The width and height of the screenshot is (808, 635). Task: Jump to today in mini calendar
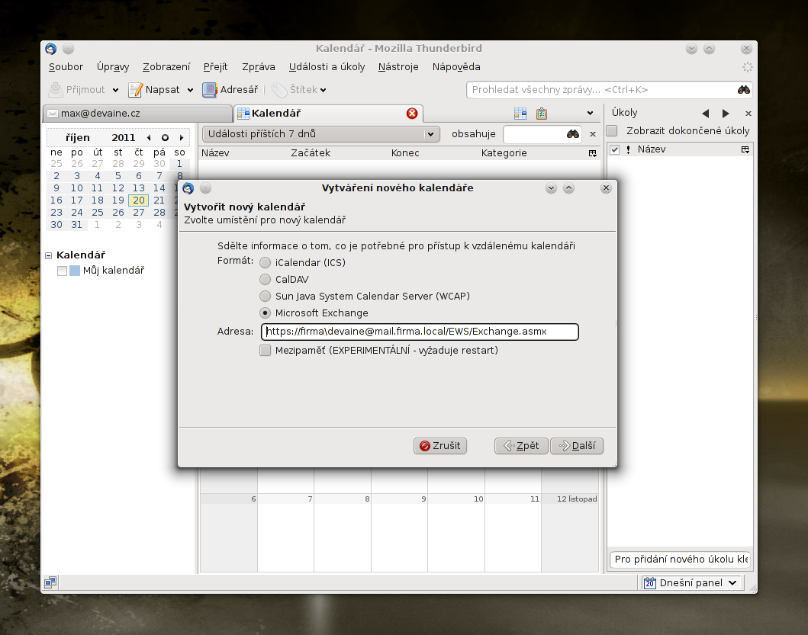165,137
